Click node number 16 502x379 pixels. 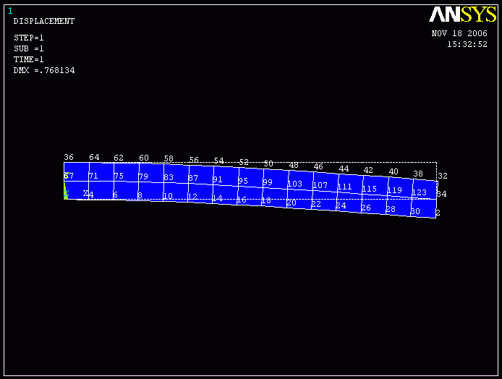click(242, 200)
